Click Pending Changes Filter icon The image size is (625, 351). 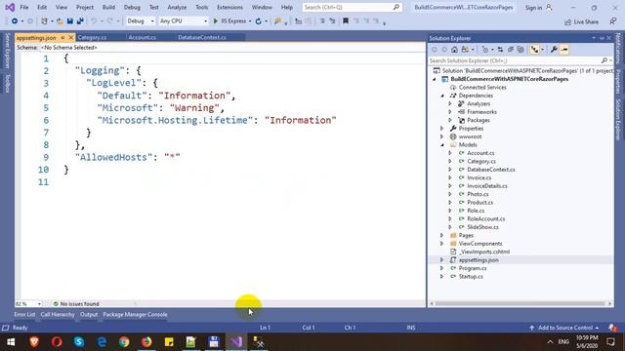pyautogui.click(x=485, y=50)
